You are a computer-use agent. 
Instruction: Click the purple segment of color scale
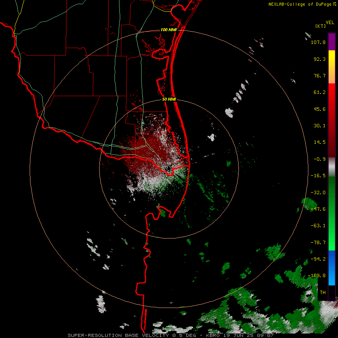click(x=332, y=42)
